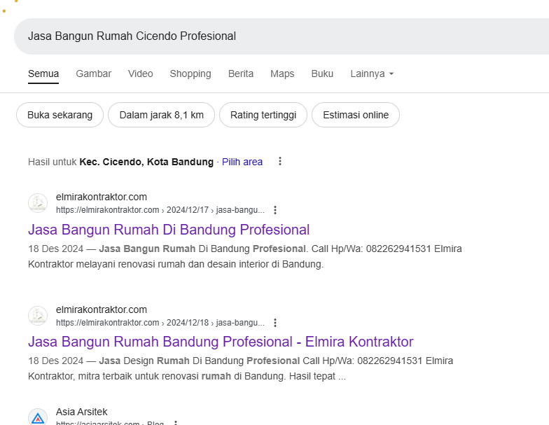Image resolution: width=549 pixels, height=425 pixels.
Task: Open options menu next to Pilih area
Action: click(x=280, y=161)
